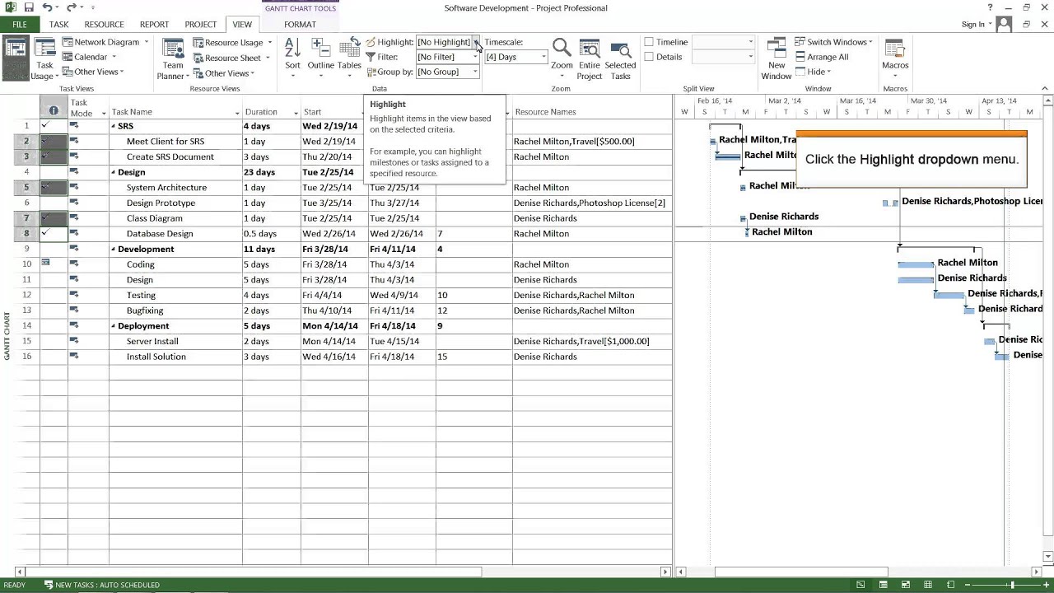Enable the Details checkbox
The width and height of the screenshot is (1054, 593).
coord(649,57)
